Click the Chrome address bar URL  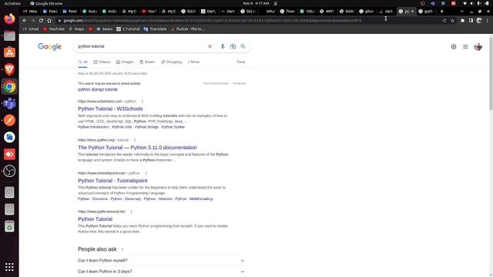(213, 21)
